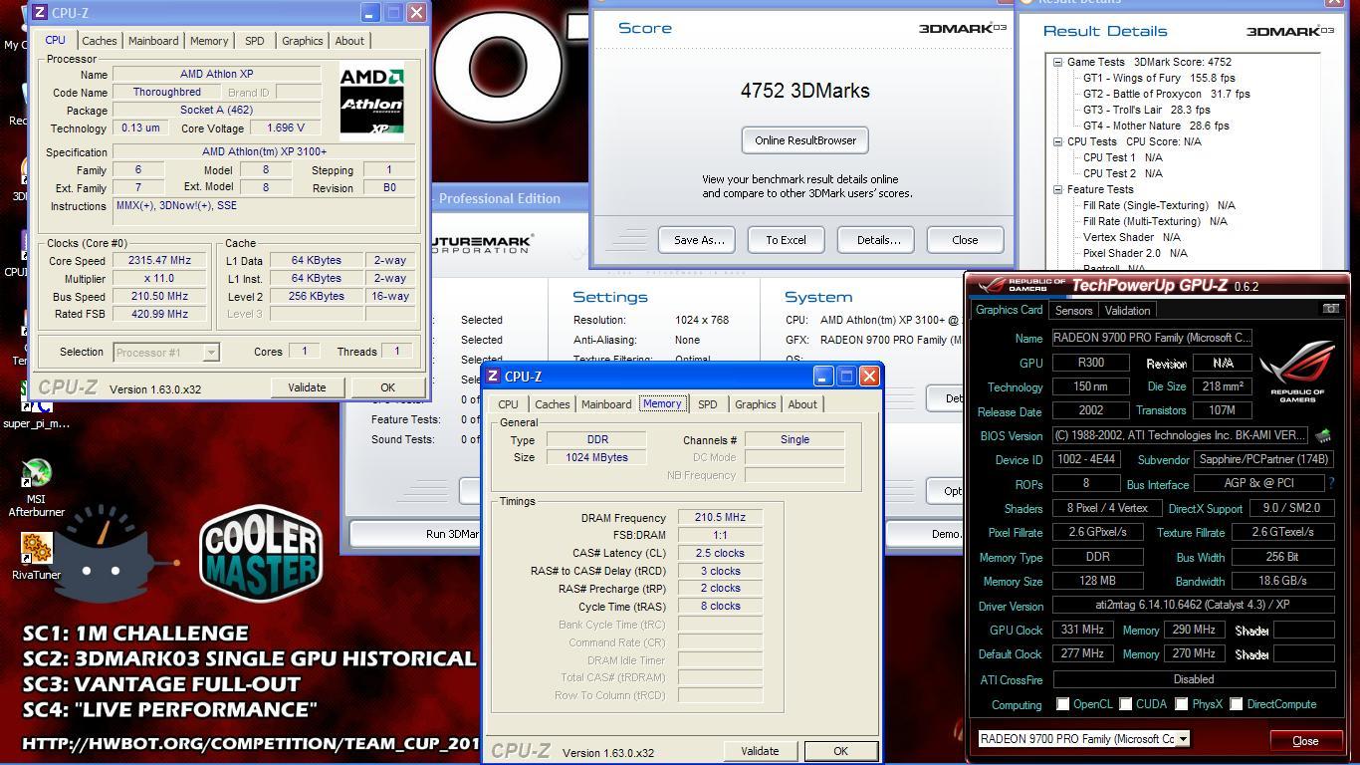The width and height of the screenshot is (1360, 765).
Task: Select SPD tab in CPU-Z Memory window
Action: coord(707,404)
